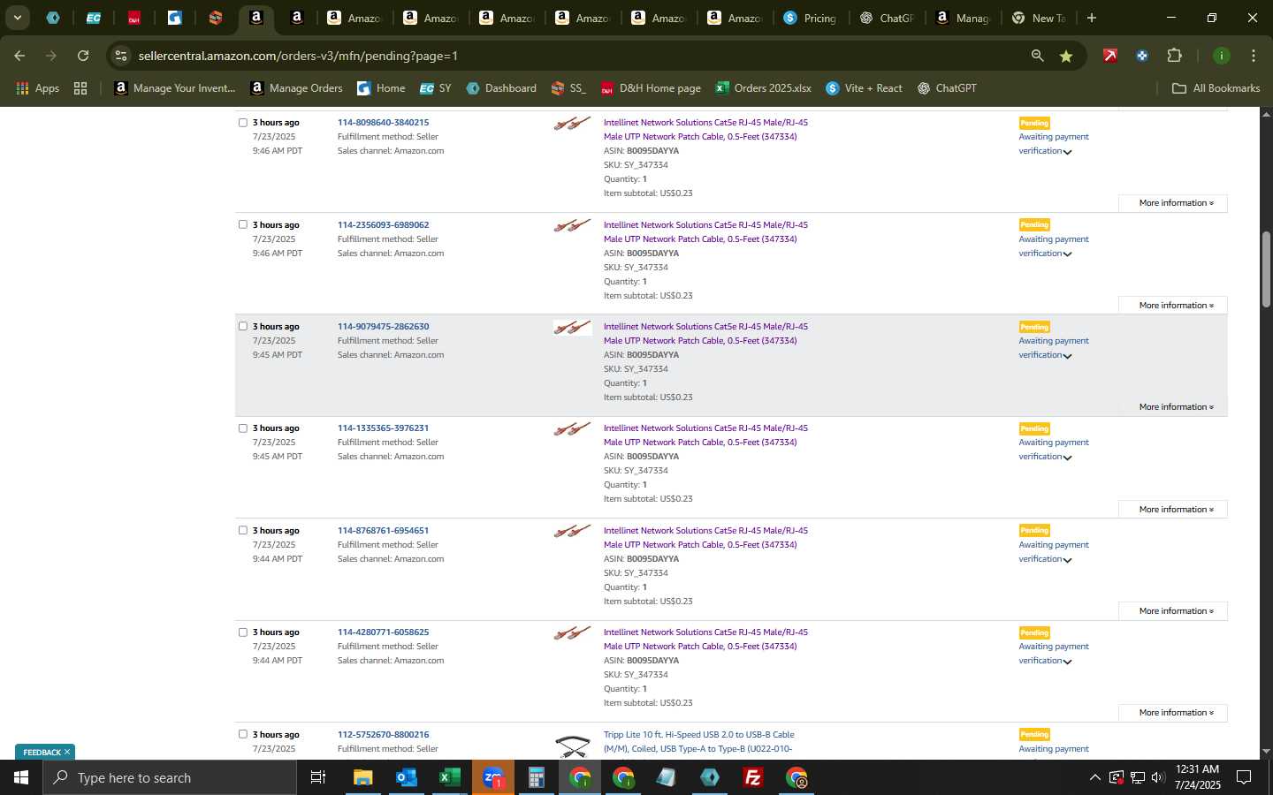The width and height of the screenshot is (1273, 795).
Task: Click Tripp Lite USB cable thumbnail
Action: (572, 746)
